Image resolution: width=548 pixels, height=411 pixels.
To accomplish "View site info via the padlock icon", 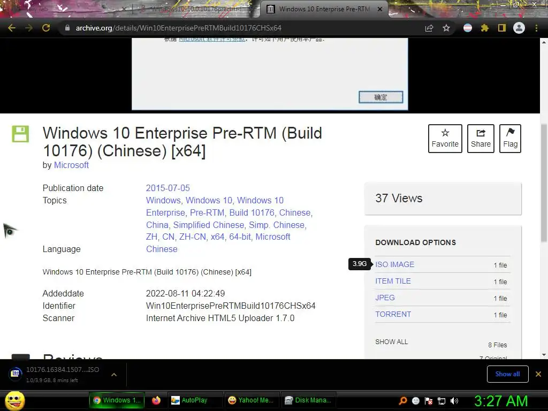I will [67, 28].
